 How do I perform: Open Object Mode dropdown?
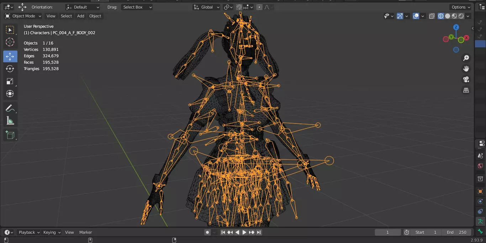[x=23, y=16]
